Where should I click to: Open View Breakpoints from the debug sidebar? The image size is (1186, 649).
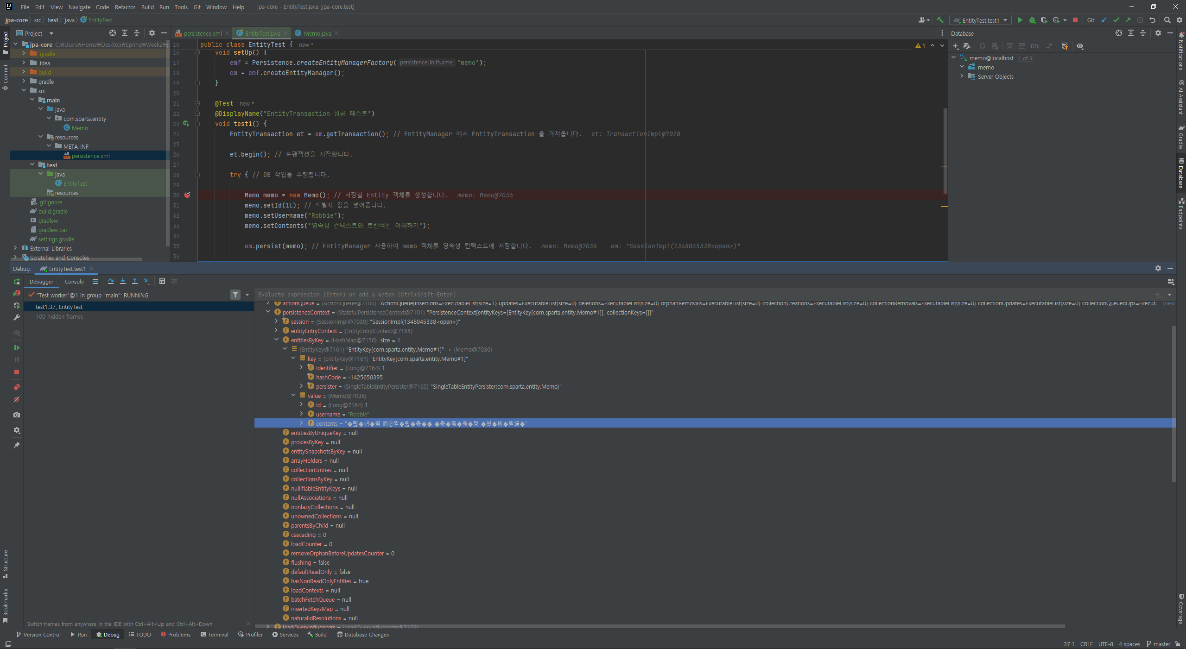[17, 387]
